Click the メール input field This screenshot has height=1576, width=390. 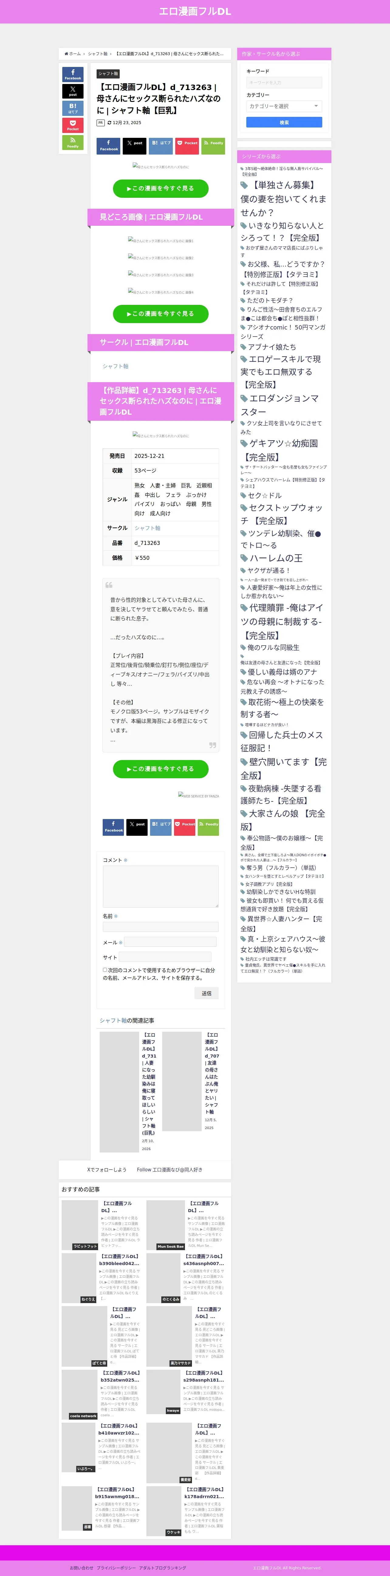[x=170, y=942]
